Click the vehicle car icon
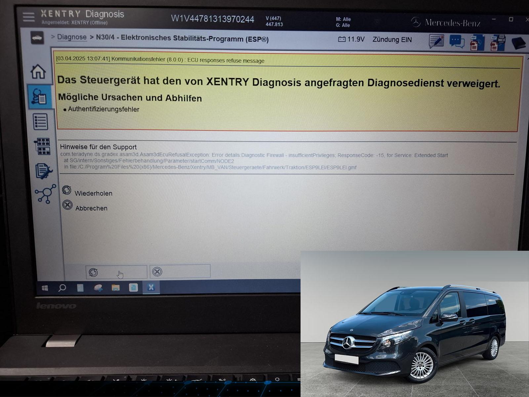 [x=37, y=38]
